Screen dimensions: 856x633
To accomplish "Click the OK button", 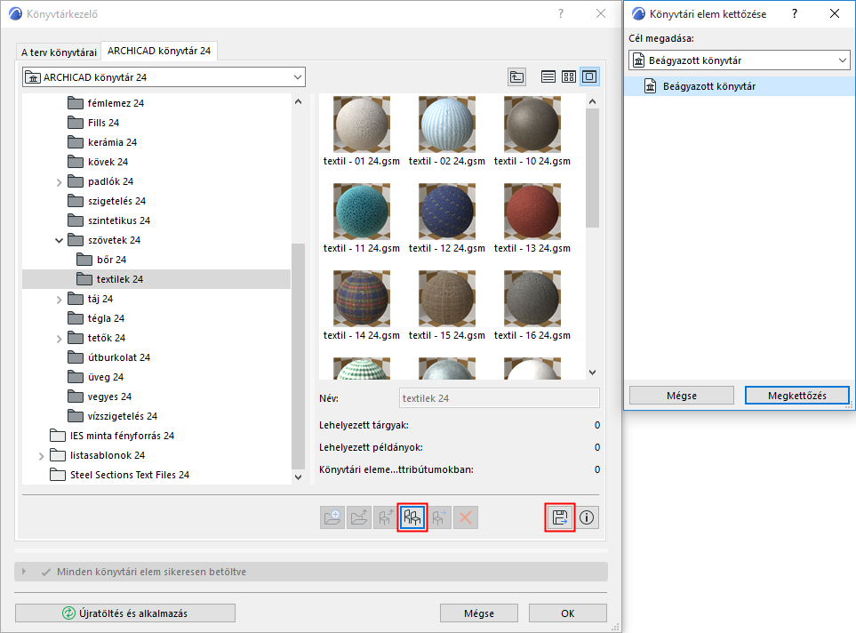I will (568, 613).
